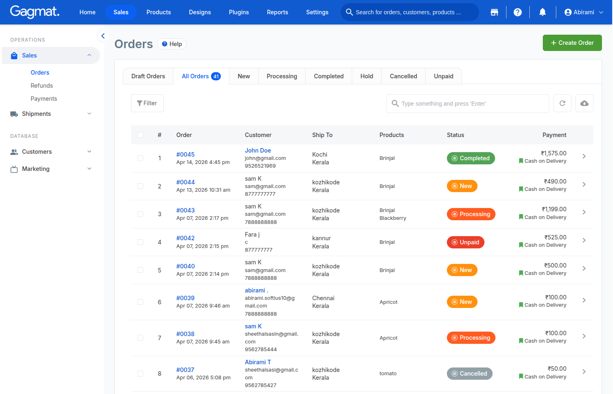Viewport: 613px width, 394px height.
Task: Switch to the Unpaid tab
Action: pyautogui.click(x=444, y=76)
